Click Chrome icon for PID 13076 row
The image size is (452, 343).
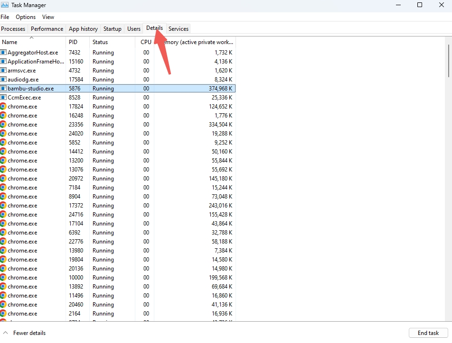(3, 170)
